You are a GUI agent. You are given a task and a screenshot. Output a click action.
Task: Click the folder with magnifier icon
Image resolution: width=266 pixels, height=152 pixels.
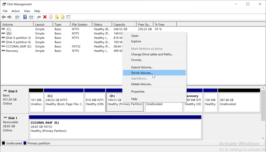63,17
